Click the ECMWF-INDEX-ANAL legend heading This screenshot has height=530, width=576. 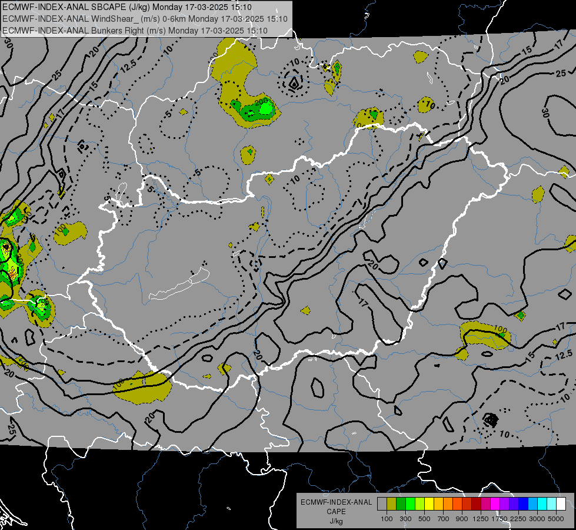[336, 502]
